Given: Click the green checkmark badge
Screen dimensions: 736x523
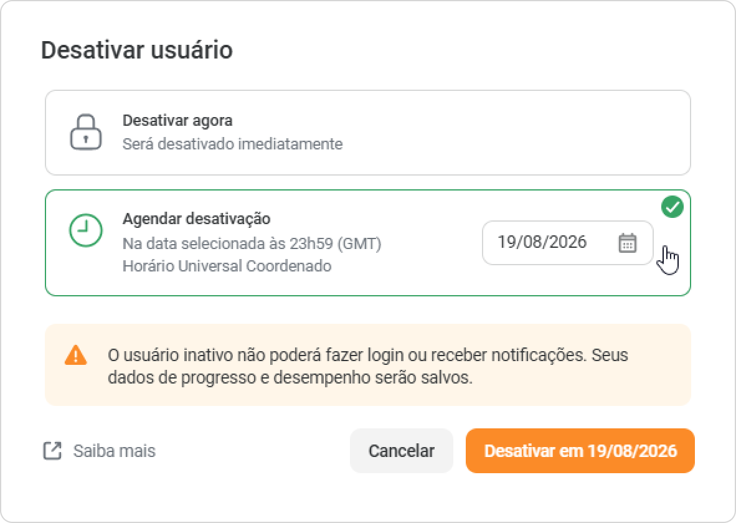Looking at the screenshot, I should [x=672, y=207].
